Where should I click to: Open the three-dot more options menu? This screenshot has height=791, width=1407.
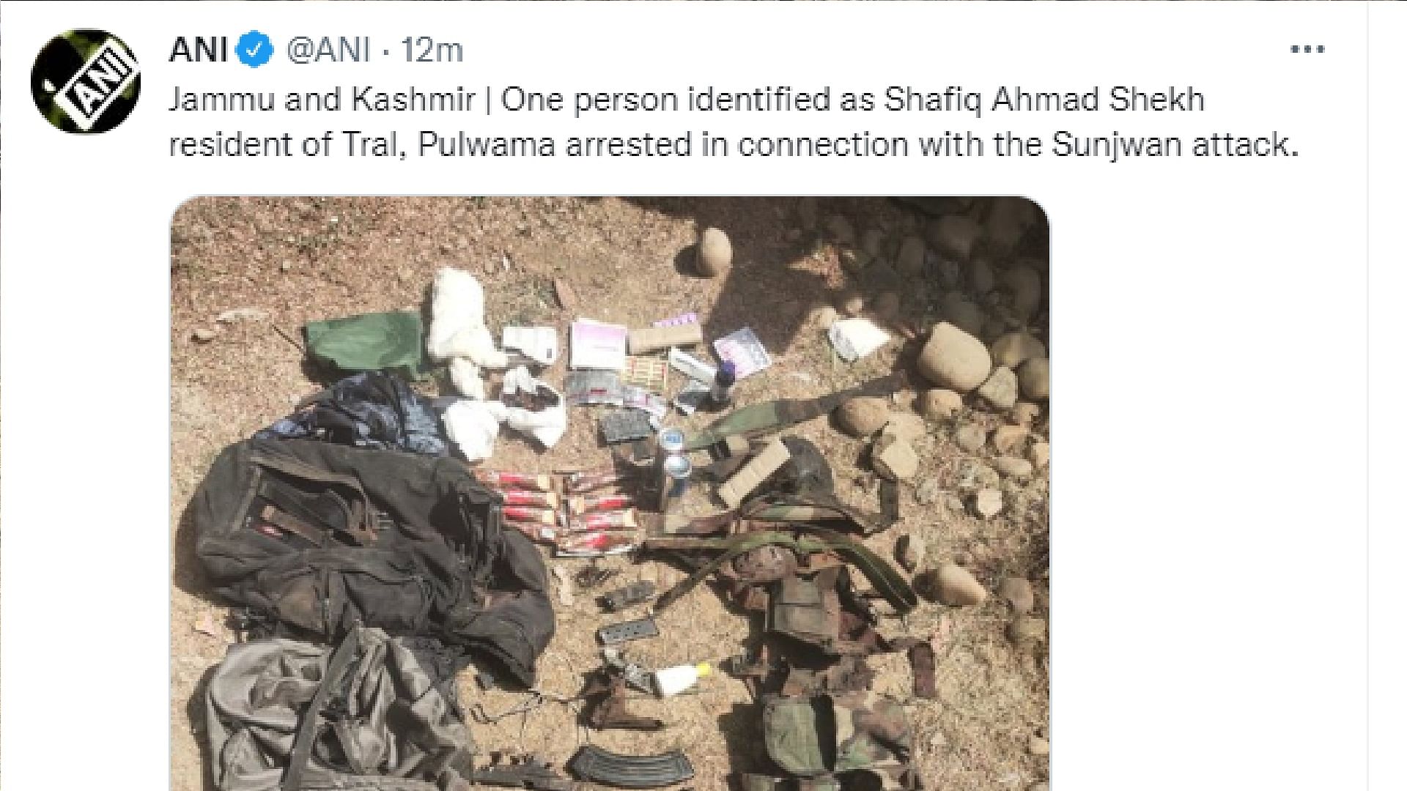click(1307, 50)
